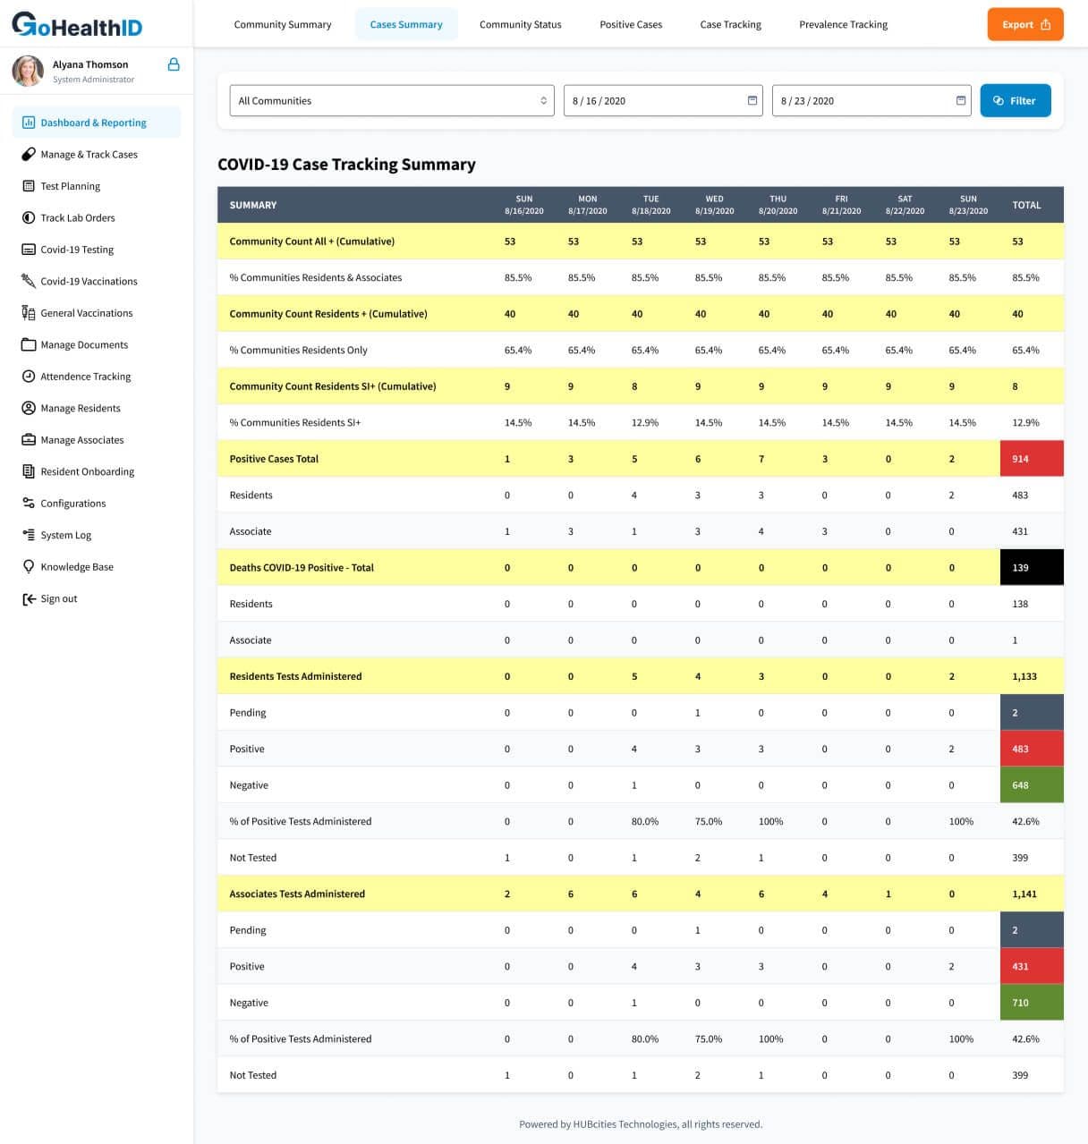Open the Configurations menu link
This screenshot has height=1144, width=1088.
point(73,504)
